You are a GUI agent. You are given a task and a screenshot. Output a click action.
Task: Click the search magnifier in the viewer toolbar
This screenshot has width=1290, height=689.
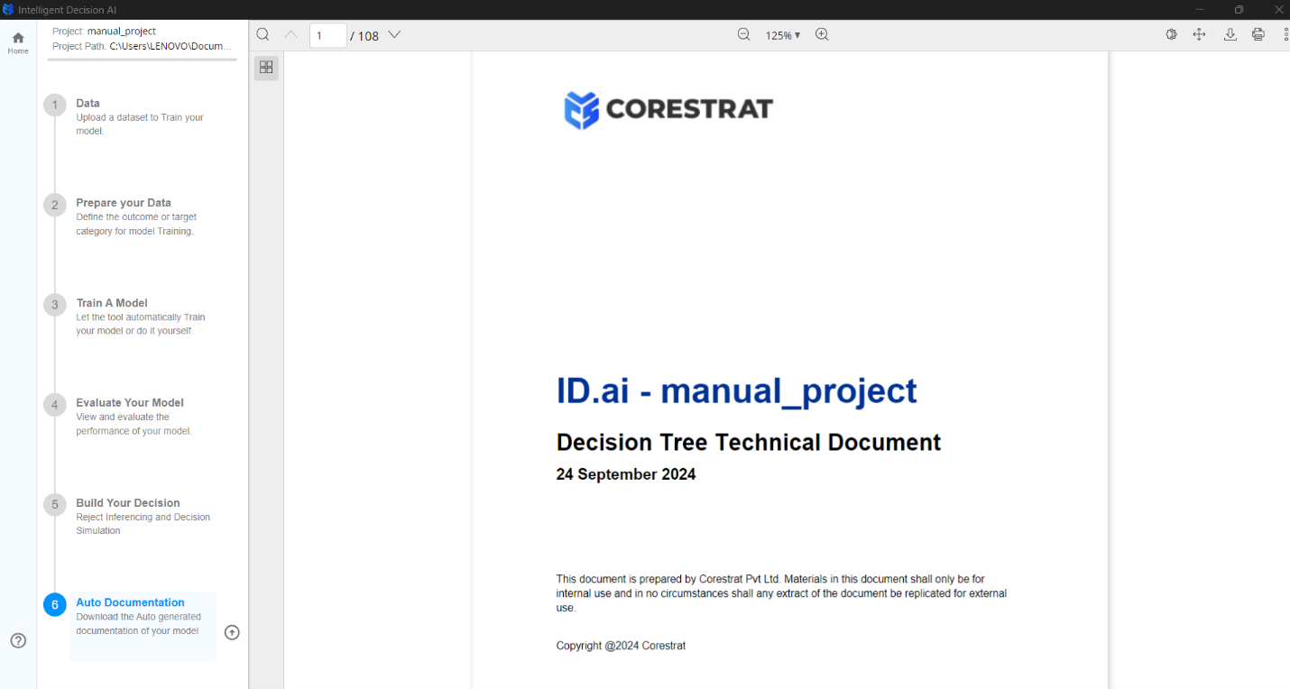click(263, 34)
